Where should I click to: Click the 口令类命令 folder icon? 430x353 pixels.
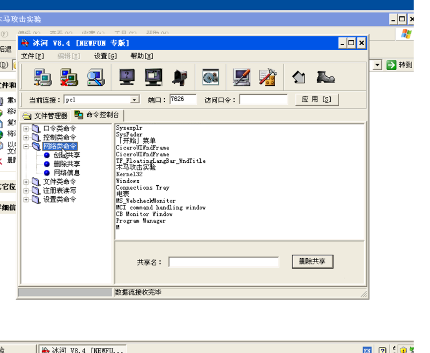pyautogui.click(x=36, y=128)
